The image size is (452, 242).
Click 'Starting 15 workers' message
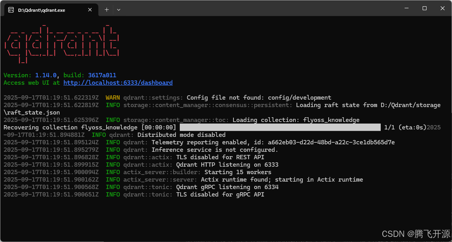238,172
